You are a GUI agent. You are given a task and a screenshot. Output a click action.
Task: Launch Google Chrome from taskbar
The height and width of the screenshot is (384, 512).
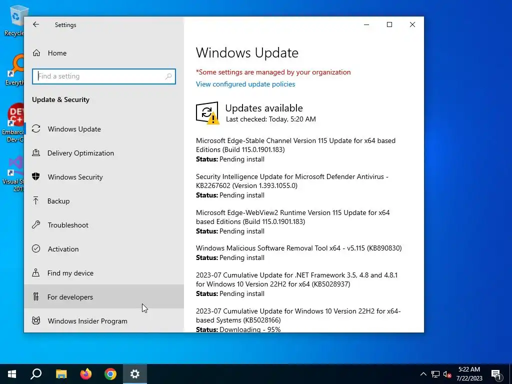point(110,374)
